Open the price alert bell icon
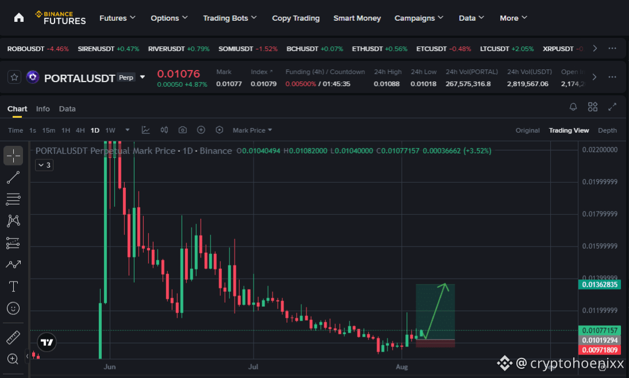 coord(573,107)
